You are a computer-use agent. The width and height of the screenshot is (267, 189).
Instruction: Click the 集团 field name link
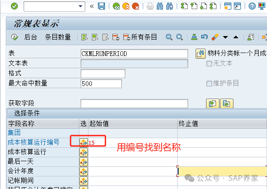pos(14,133)
